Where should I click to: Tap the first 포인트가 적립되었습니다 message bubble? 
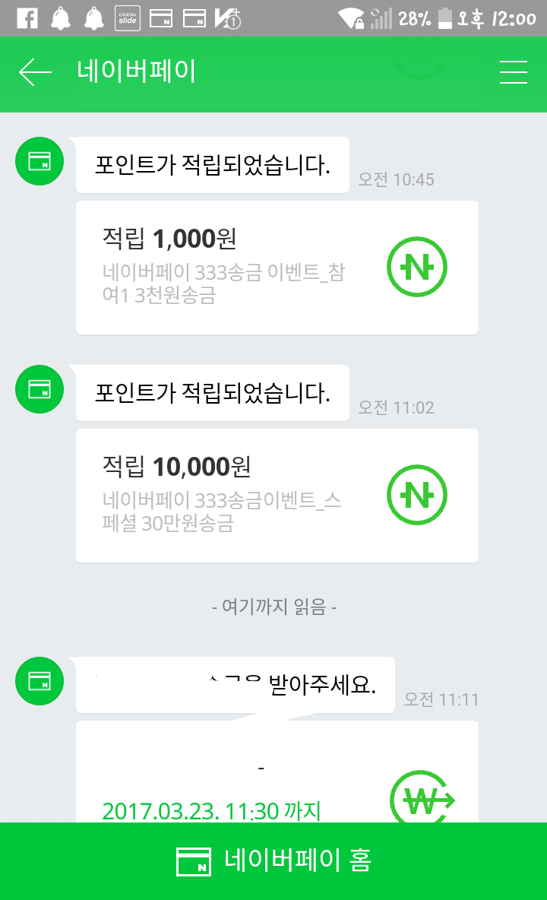click(x=212, y=165)
